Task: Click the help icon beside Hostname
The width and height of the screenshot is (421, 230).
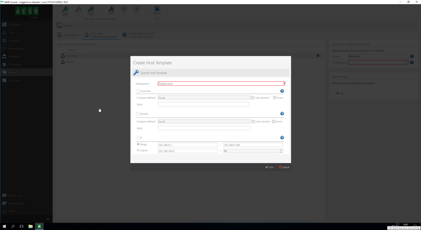Action: pyautogui.click(x=282, y=91)
